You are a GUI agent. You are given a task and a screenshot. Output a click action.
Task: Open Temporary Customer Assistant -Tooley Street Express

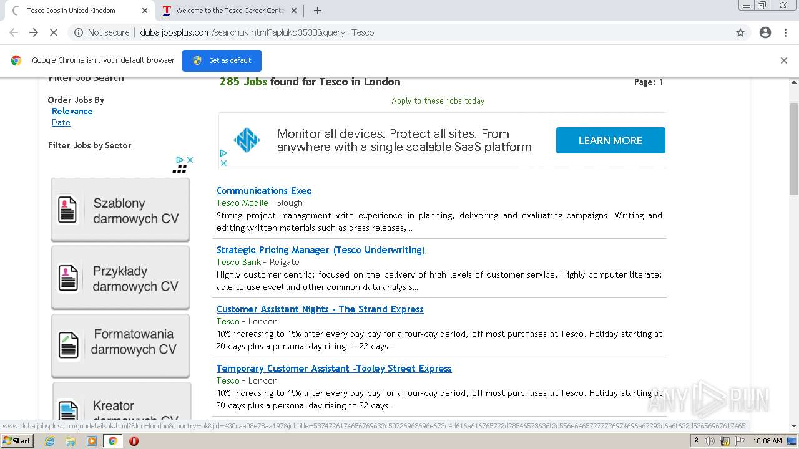click(x=334, y=369)
